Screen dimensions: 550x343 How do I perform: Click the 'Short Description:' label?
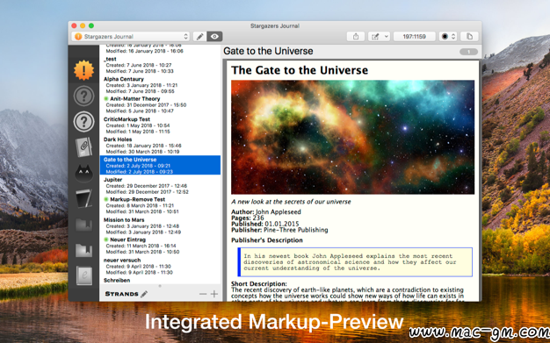tap(259, 284)
